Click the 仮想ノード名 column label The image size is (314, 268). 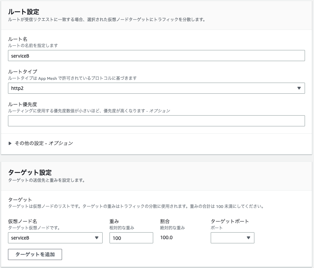[x=23, y=221]
